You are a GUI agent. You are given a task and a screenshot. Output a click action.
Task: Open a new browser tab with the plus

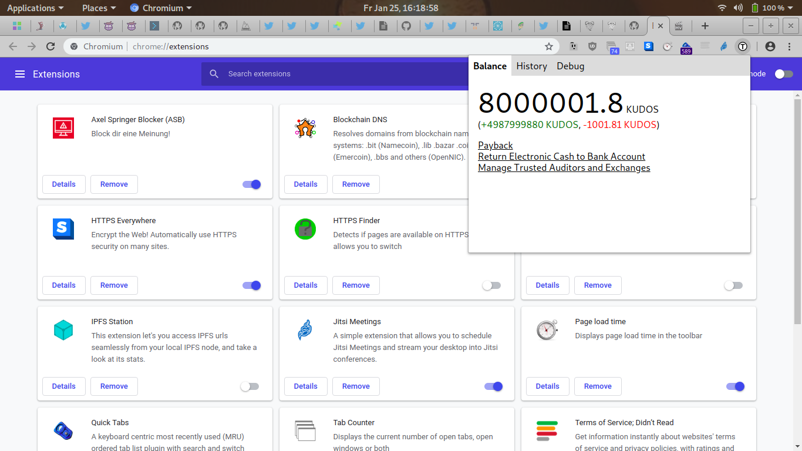pos(705,26)
